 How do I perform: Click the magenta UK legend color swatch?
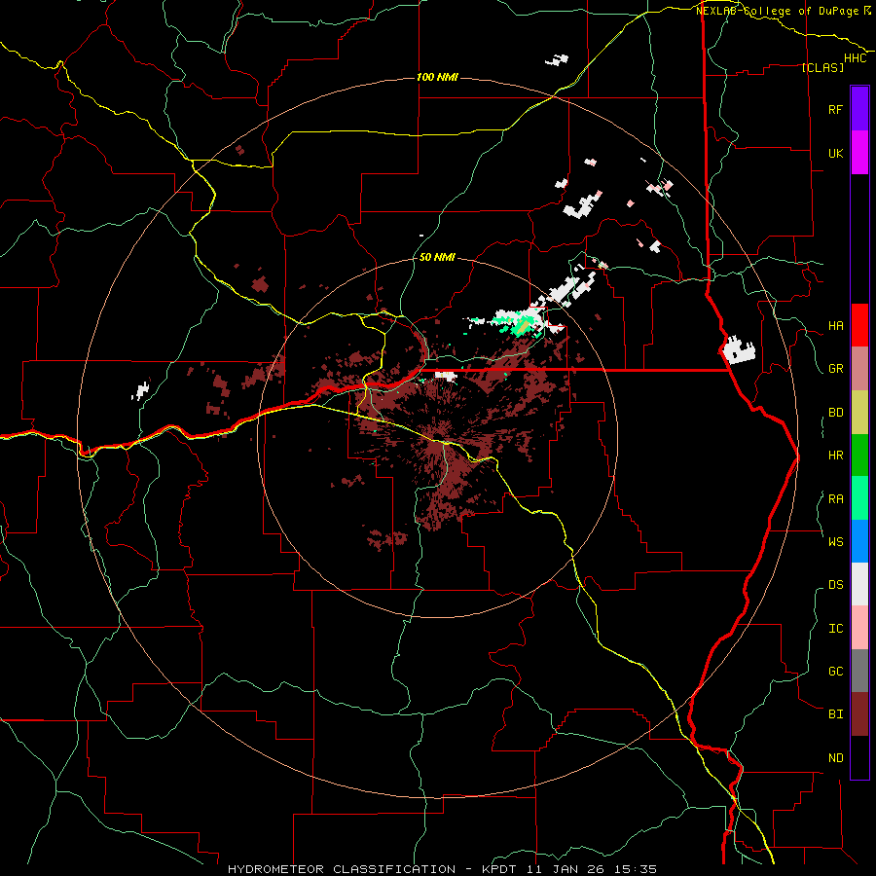(859, 153)
